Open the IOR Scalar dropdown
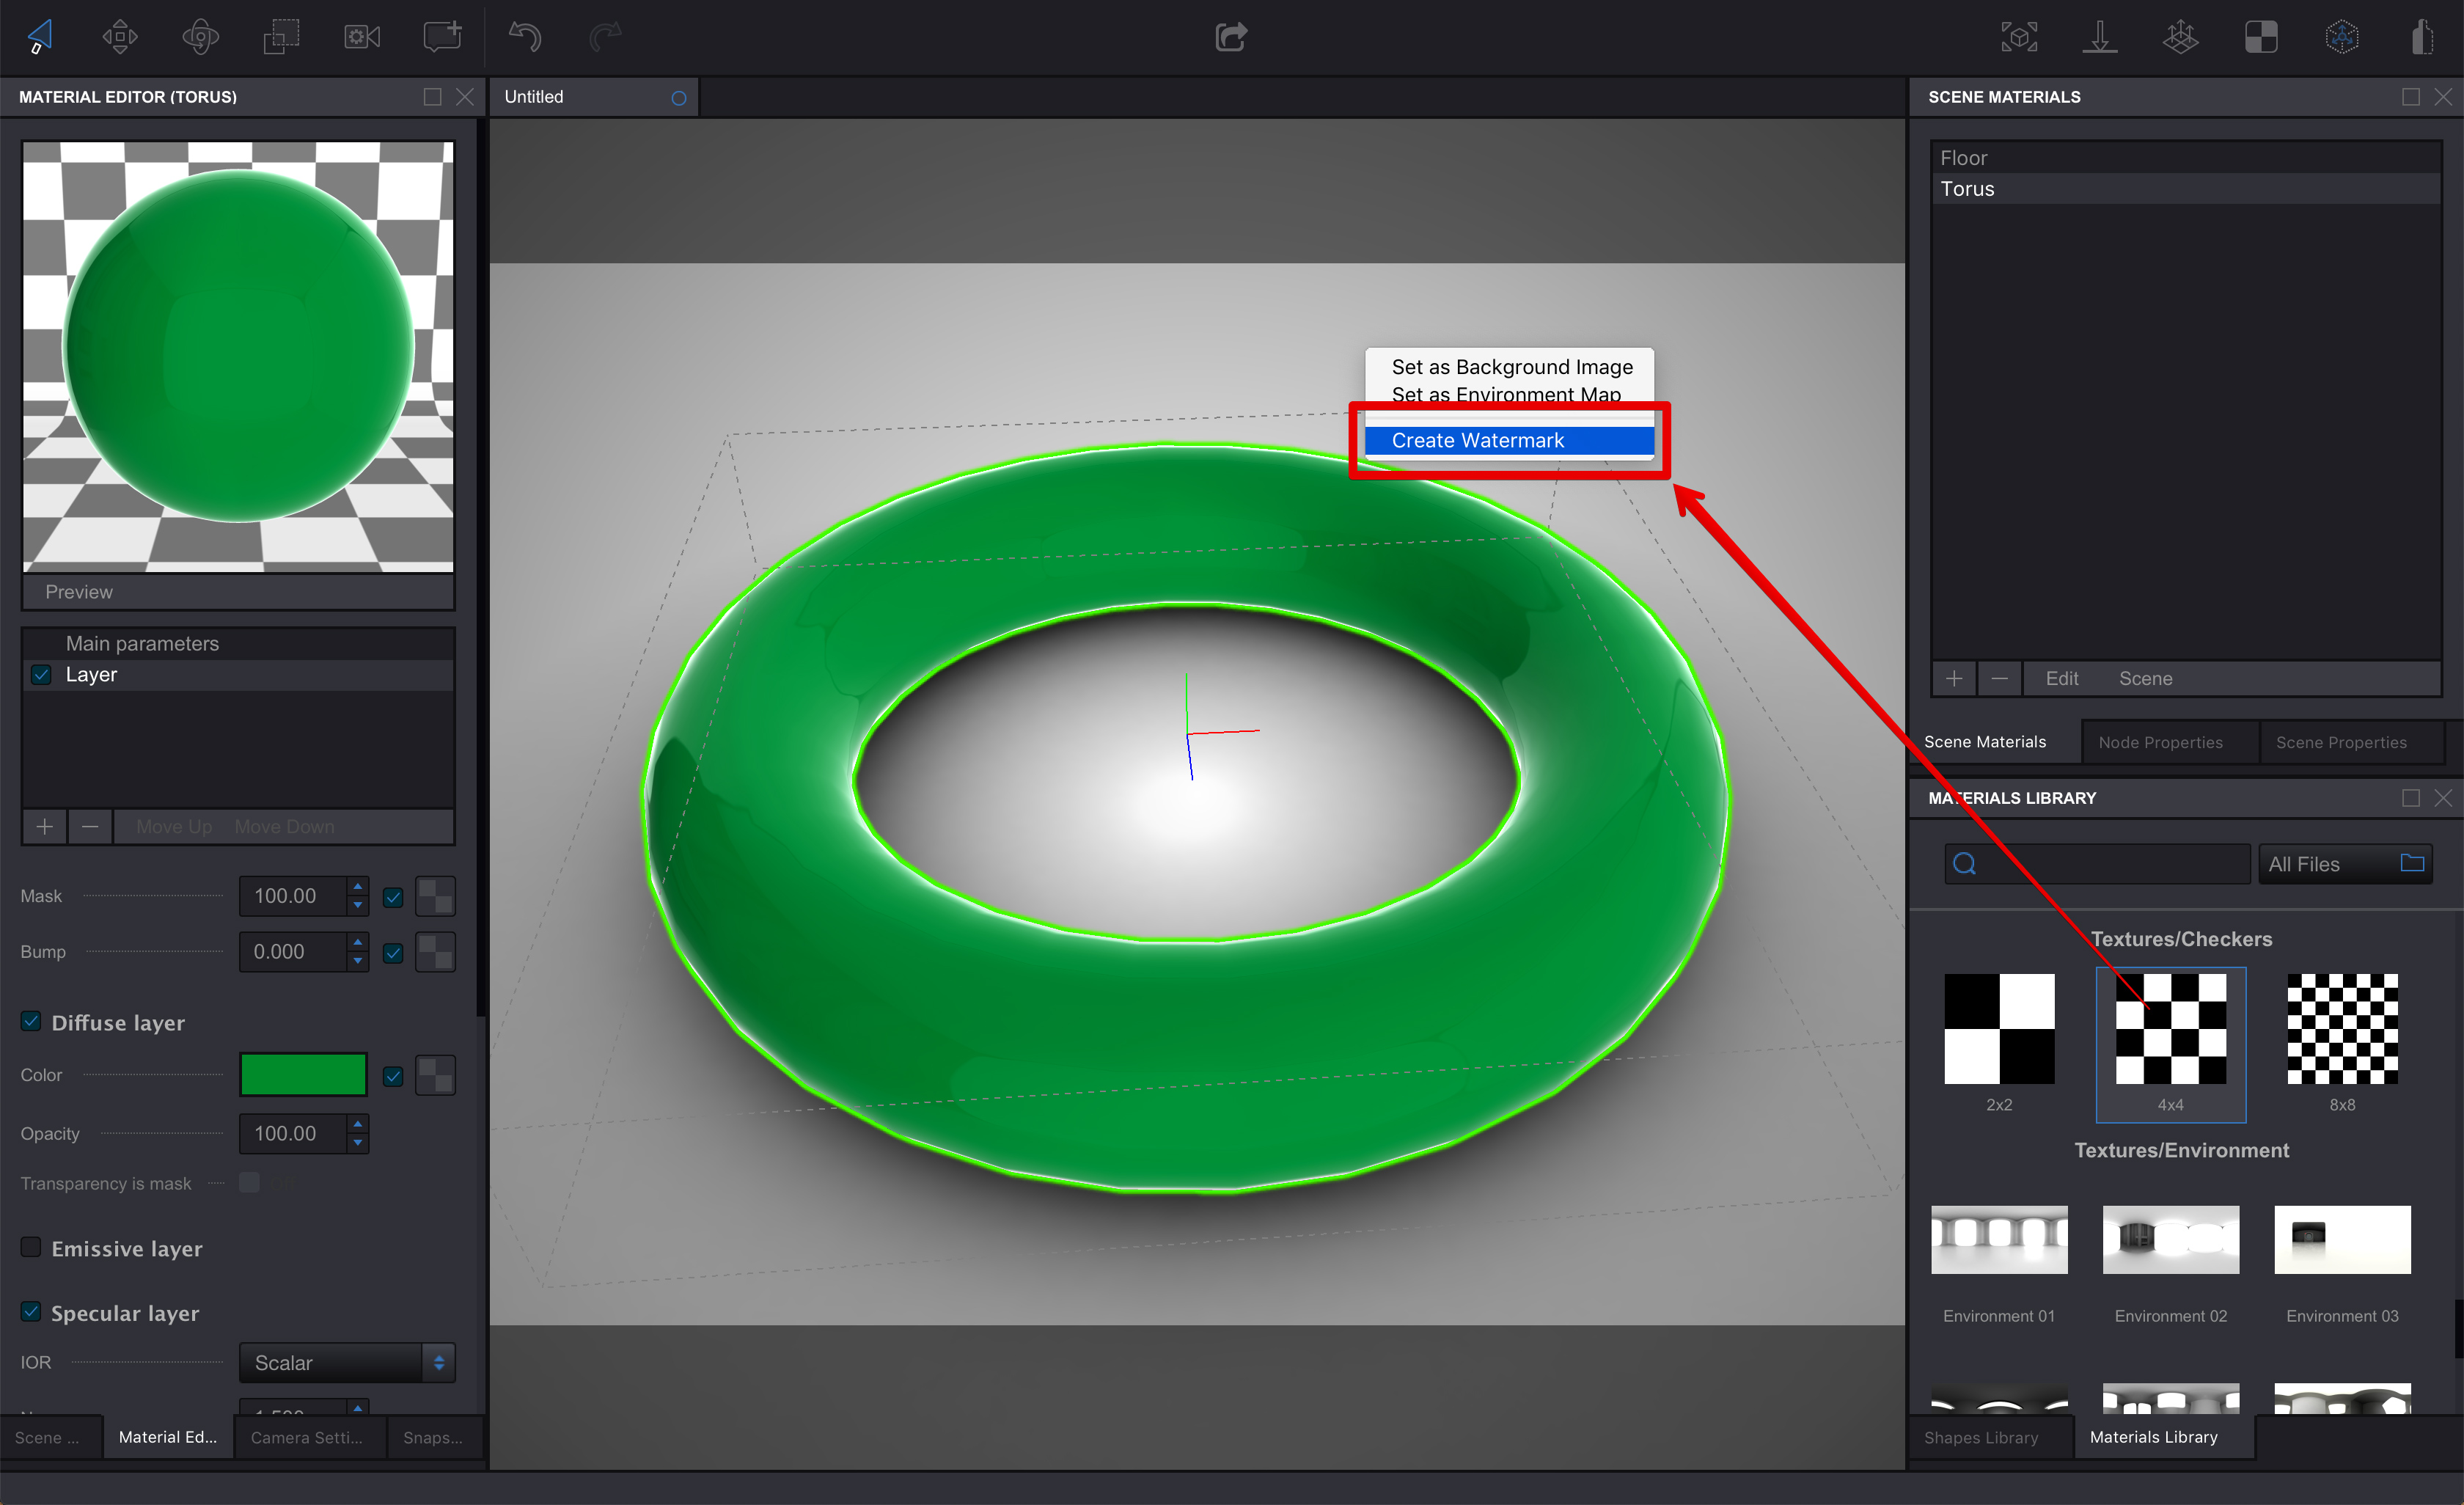Viewport: 2464px width, 1505px height. click(x=346, y=1362)
